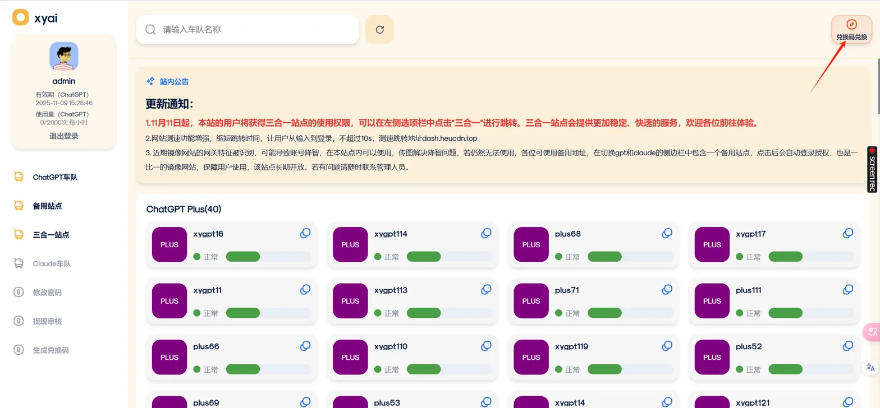Open ChatGPT车队 in the sidebar

(55, 177)
